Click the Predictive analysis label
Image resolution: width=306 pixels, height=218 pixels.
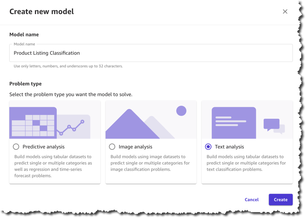tap(44, 147)
